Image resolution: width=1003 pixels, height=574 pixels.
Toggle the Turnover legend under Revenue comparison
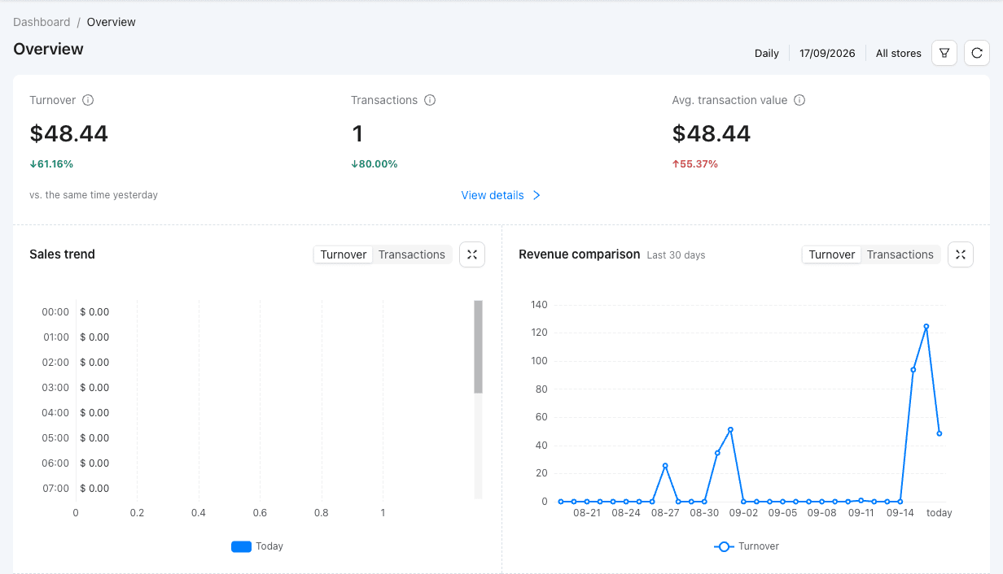[747, 546]
